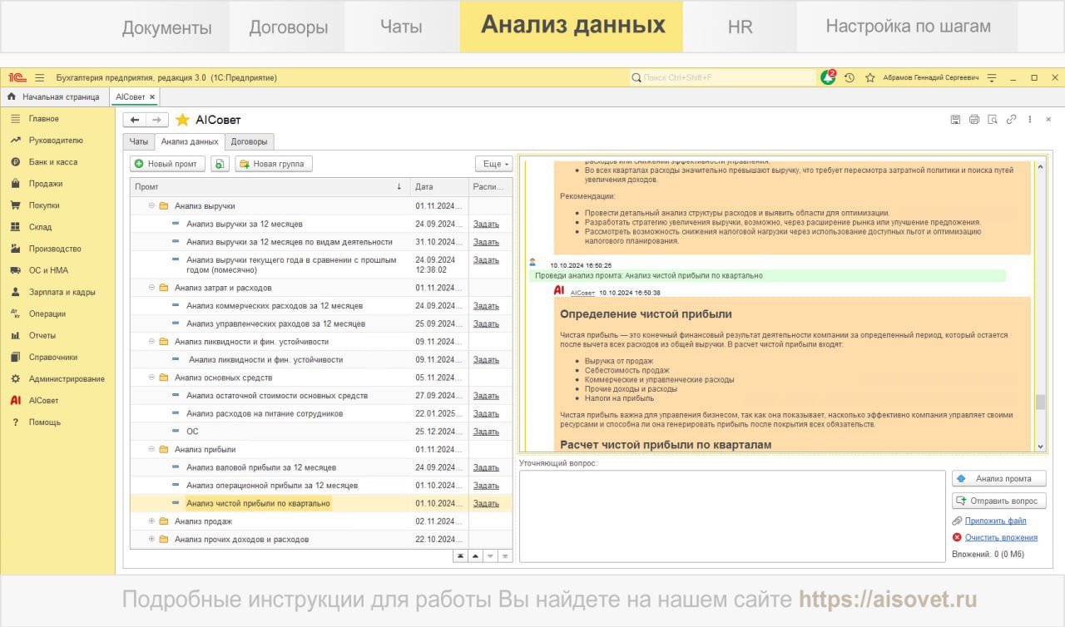Go back with the left arrow button
Image resolution: width=1065 pixels, height=627 pixels.
pos(135,120)
